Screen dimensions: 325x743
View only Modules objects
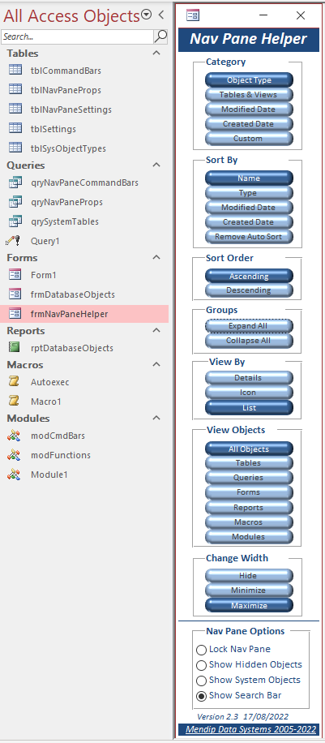pyautogui.click(x=249, y=537)
